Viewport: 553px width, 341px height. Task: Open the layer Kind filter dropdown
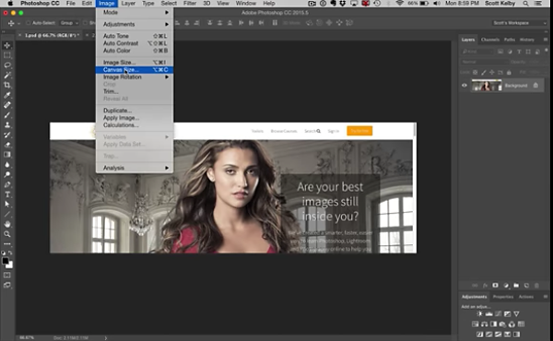click(477, 52)
